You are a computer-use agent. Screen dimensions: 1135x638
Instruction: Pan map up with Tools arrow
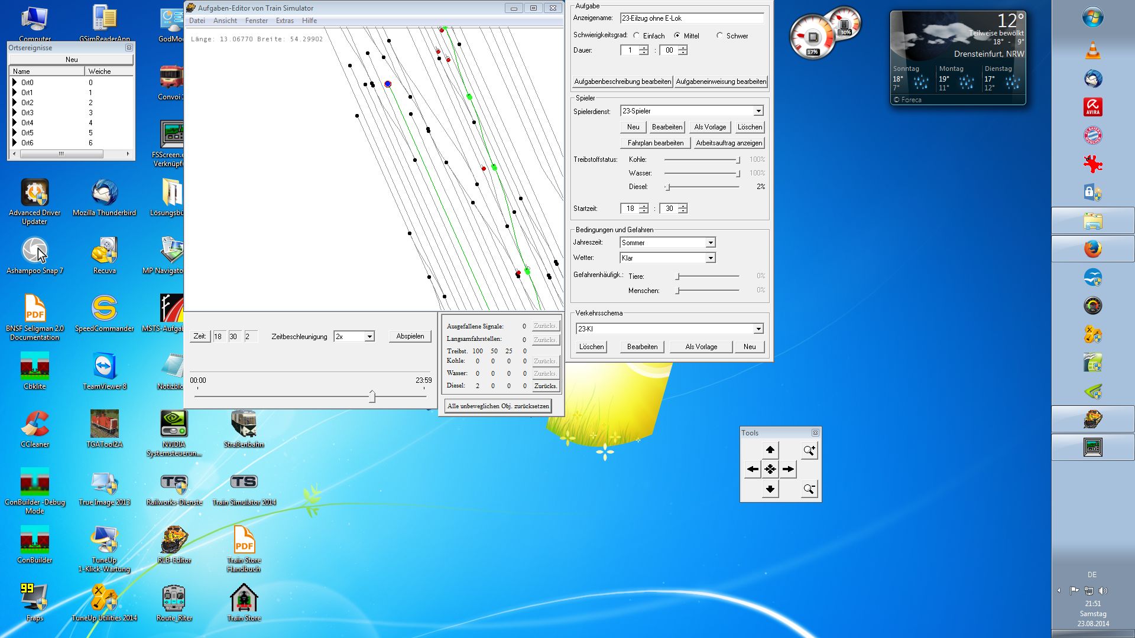pos(770,450)
